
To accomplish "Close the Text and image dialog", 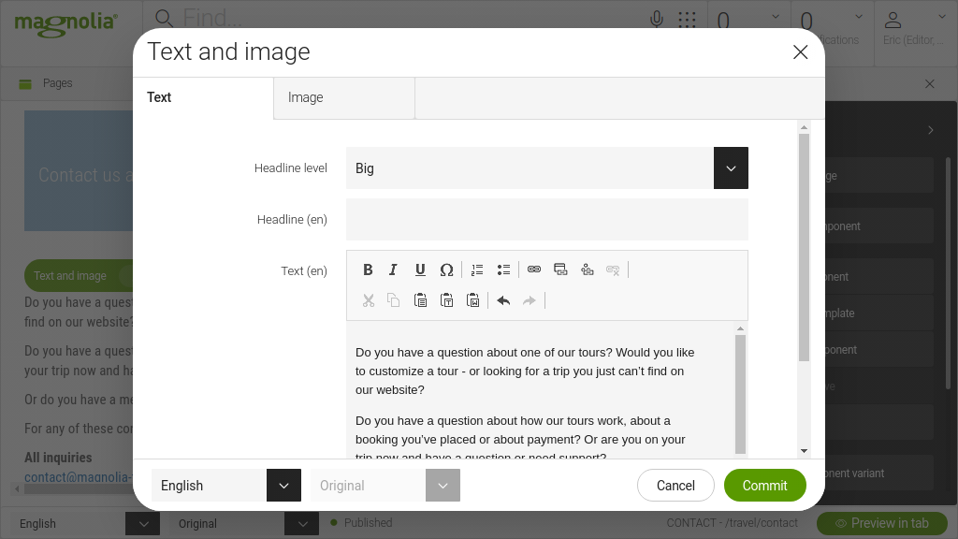I will coord(801,52).
